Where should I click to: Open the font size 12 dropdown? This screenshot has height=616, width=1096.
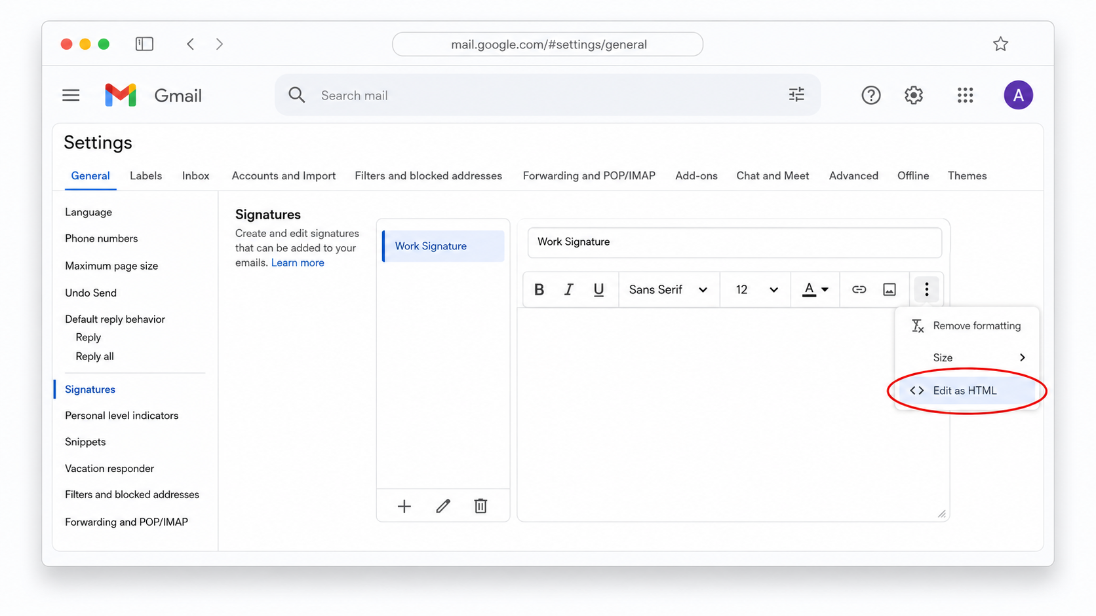[756, 289]
